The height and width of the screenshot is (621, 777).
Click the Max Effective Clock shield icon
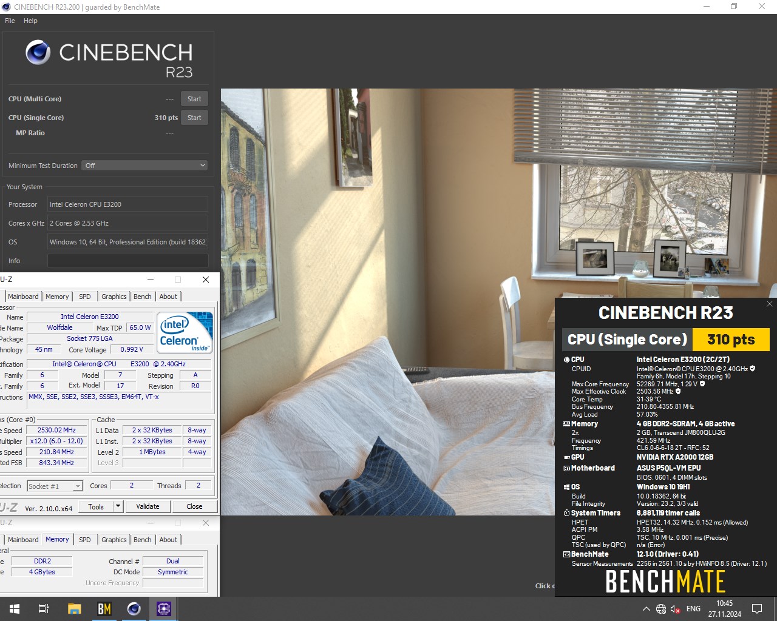[678, 391]
